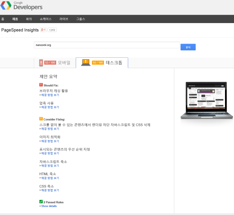The image size is (234, 215).
Task: Click the desktop monitor icon in tab
Action: 86,62
